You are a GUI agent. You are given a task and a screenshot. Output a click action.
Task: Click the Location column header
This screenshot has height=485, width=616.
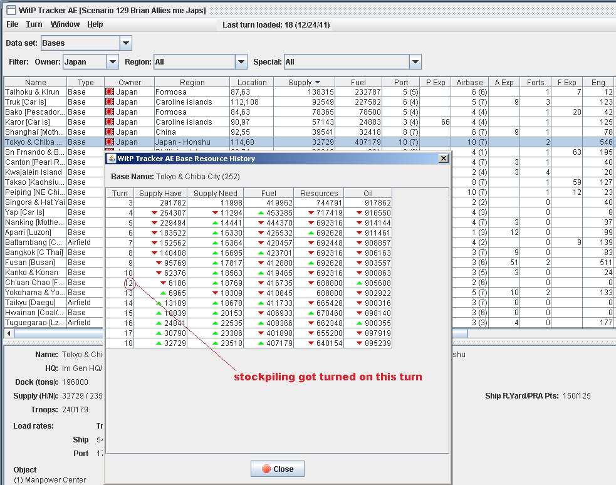click(x=252, y=83)
